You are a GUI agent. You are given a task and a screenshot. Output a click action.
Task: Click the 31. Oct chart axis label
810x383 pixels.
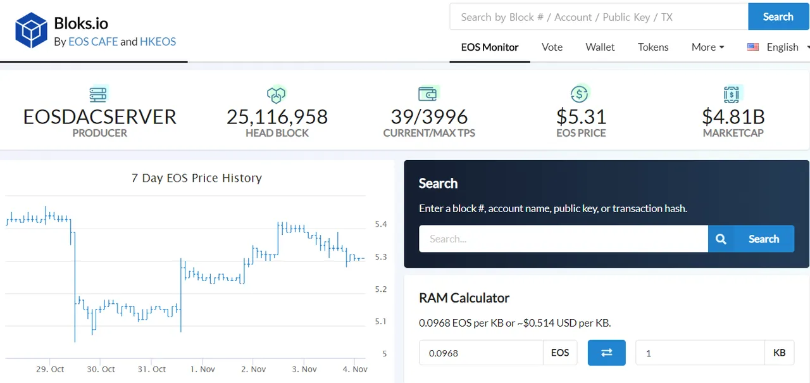pyautogui.click(x=151, y=369)
